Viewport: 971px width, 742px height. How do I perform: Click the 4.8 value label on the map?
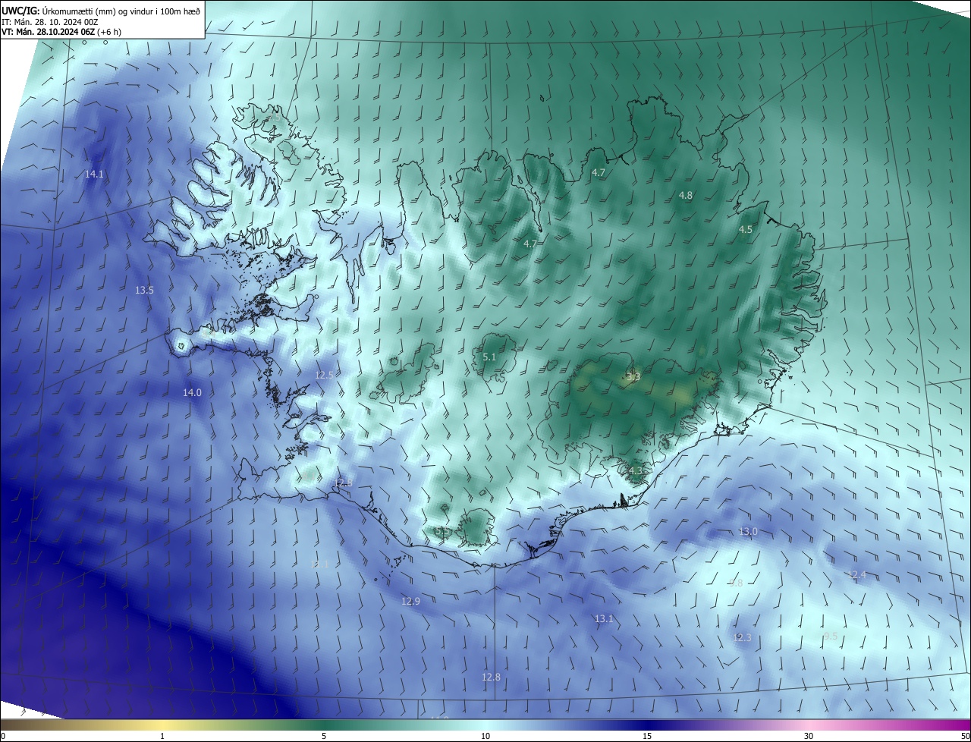(x=685, y=196)
